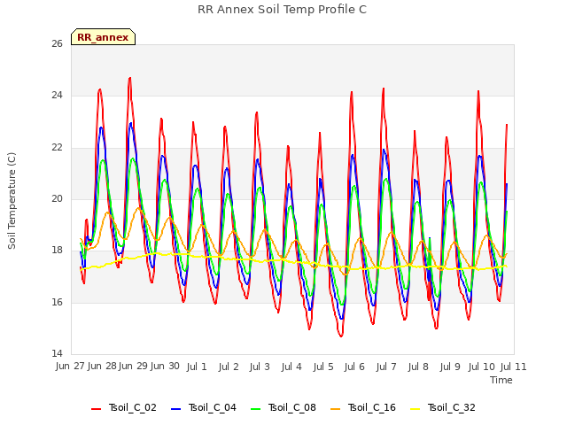Click the blue Tsoil_C_04 legend swatch
567x425 pixels.
coord(175,409)
